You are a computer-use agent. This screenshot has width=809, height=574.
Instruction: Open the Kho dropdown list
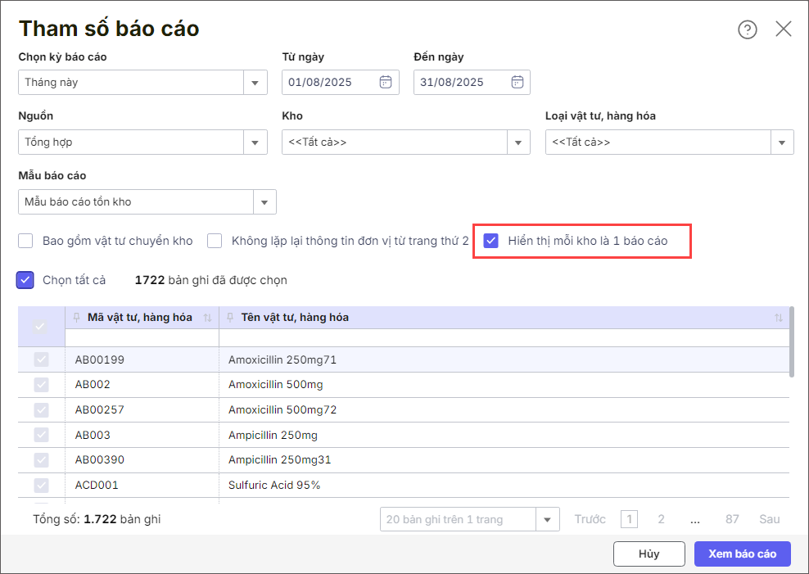pyautogui.click(x=518, y=142)
